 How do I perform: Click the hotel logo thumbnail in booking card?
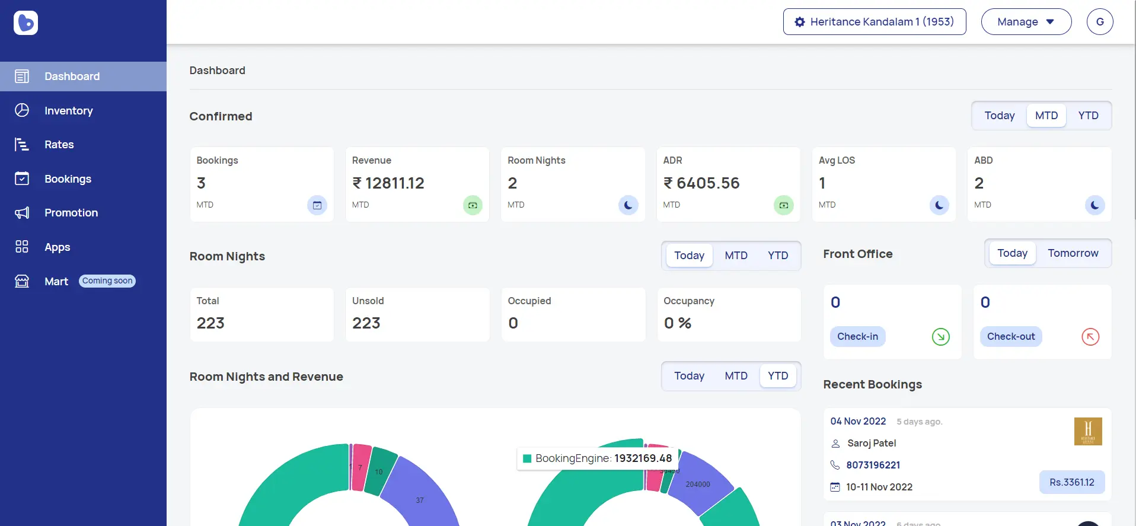[x=1088, y=431]
